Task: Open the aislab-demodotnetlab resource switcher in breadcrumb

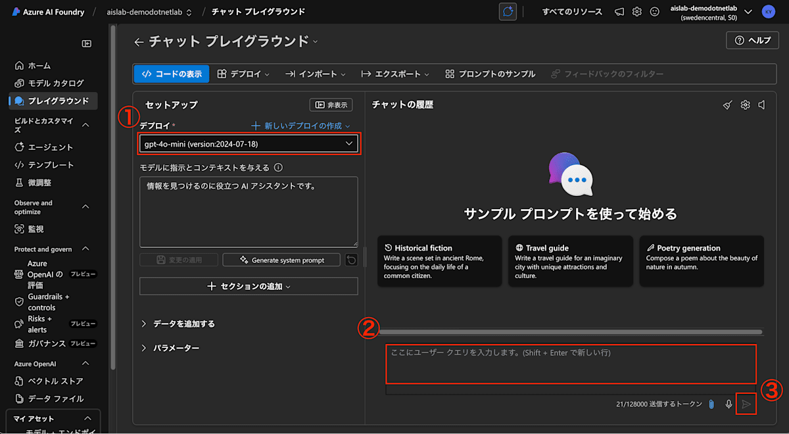Action: pyautogui.click(x=149, y=12)
